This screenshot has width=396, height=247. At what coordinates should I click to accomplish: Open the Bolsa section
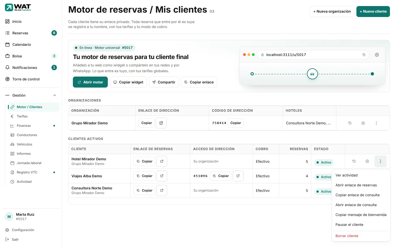[31, 56]
